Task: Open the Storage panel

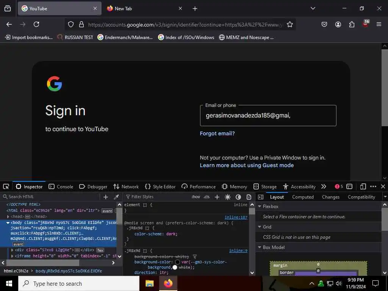Action: [265, 186]
